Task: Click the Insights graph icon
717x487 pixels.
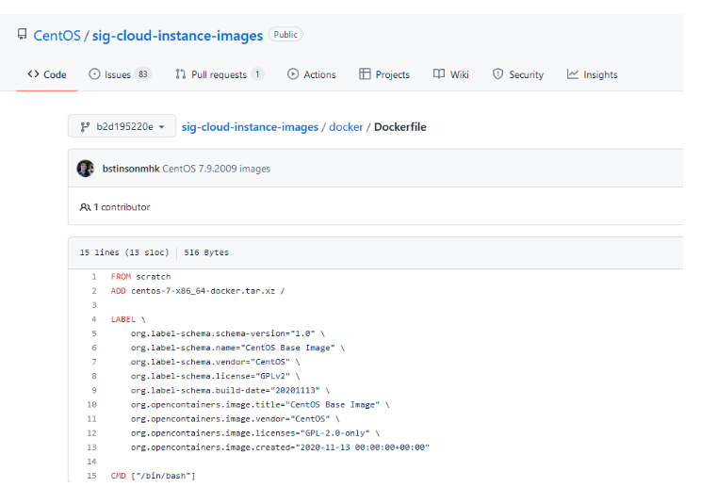Action: point(573,74)
